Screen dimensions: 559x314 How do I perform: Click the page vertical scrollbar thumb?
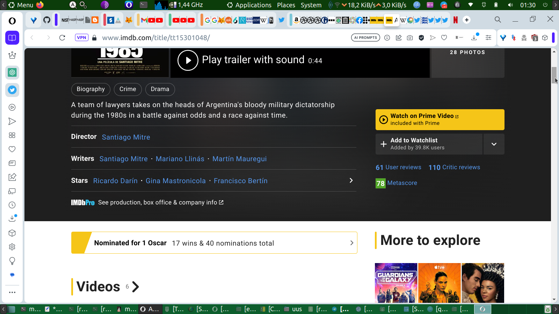click(554, 75)
